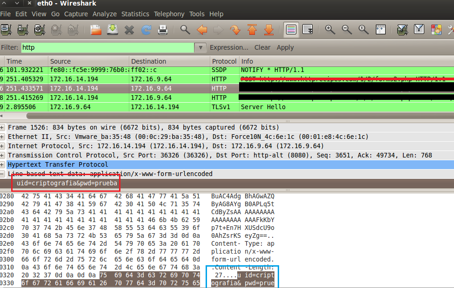The height and width of the screenshot is (288, 454).
Task: Open the coloring rules icon
Action: pyautogui.click(x=436, y=29)
